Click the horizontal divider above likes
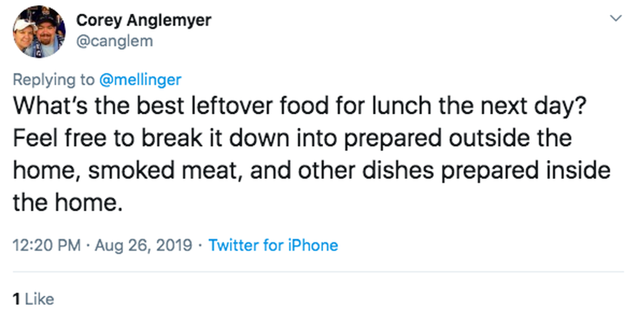This screenshot has height=324, width=638. click(318, 272)
